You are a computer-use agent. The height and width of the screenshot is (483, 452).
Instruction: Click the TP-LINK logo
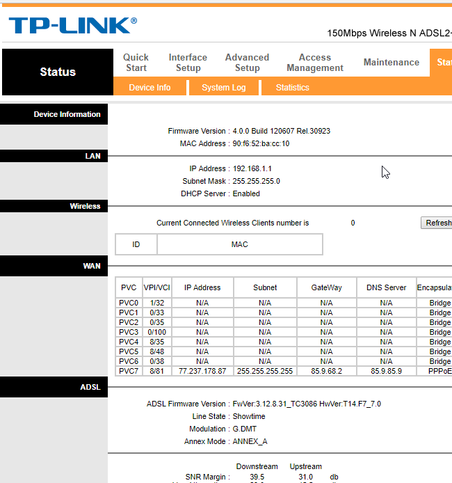73,25
